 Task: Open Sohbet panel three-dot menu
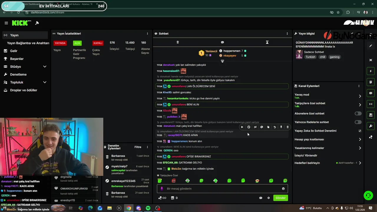coord(287,34)
